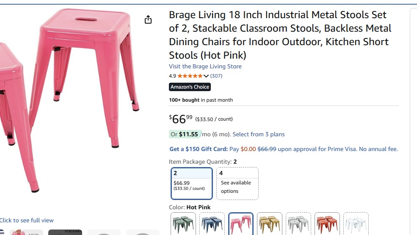This screenshot has width=417, height=235.
Task: Open the 307 customer reviews link
Action: tap(216, 76)
